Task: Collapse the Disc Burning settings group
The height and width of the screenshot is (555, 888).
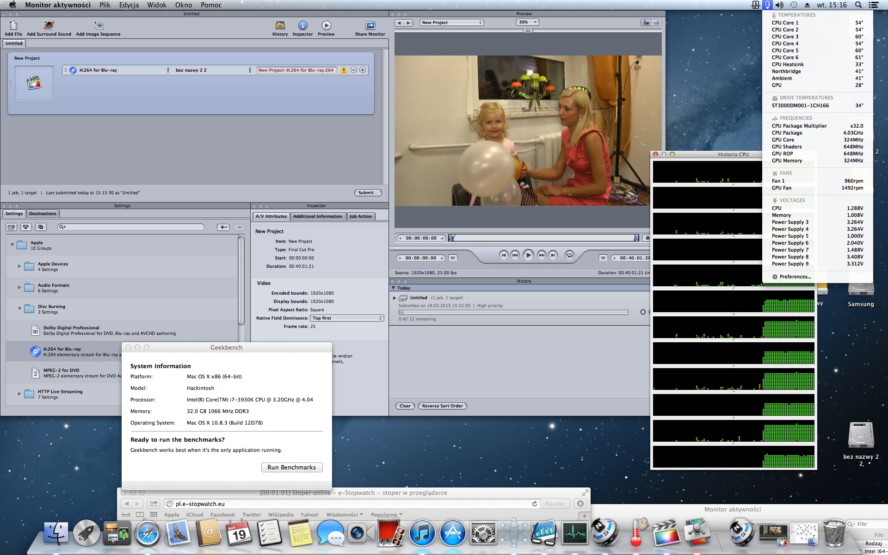Action: (19, 308)
